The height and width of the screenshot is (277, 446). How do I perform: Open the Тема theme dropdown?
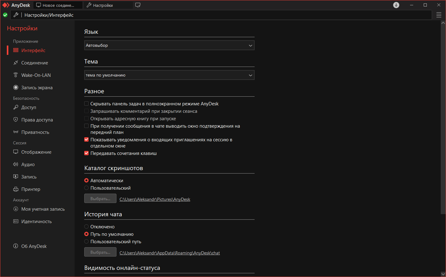(169, 75)
